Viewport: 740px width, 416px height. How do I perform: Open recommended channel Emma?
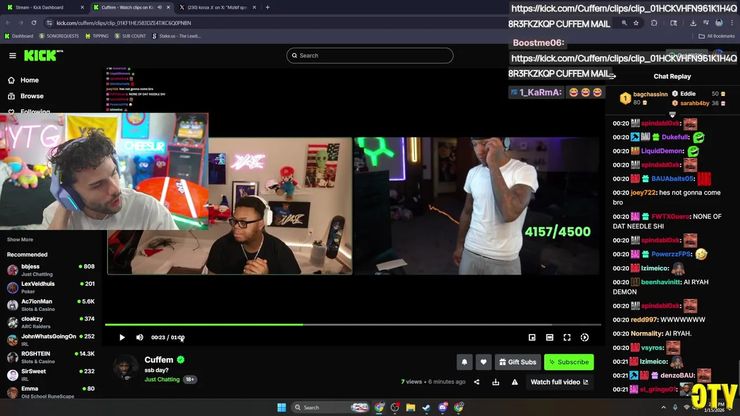(x=51, y=392)
